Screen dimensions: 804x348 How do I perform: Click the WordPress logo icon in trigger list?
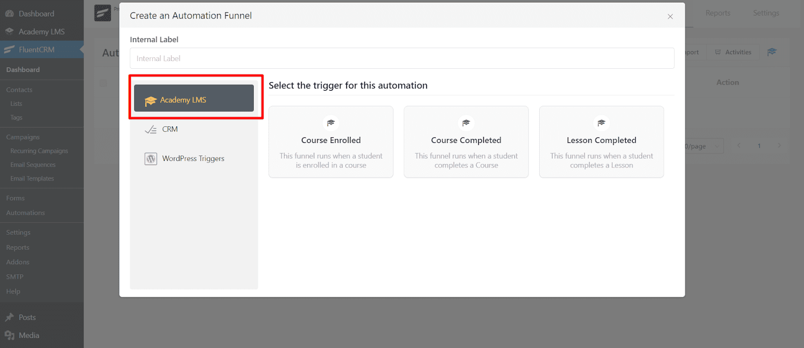pos(151,159)
